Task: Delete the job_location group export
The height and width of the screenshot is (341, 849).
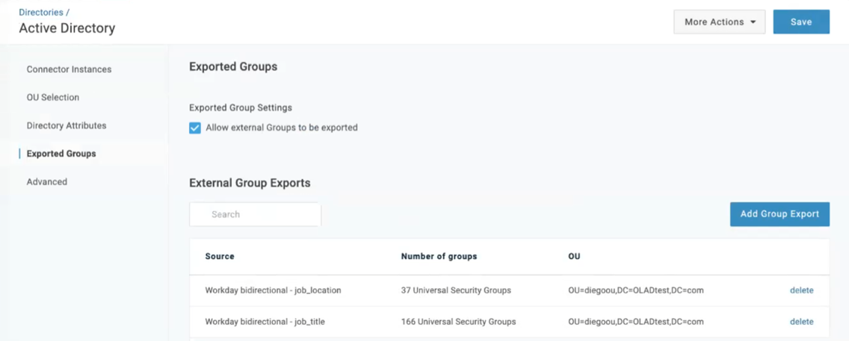Action: tap(801, 290)
